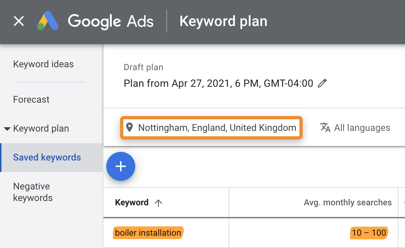The image size is (405, 248).
Task: Select the boiler installation keyword row
Action: click(148, 233)
